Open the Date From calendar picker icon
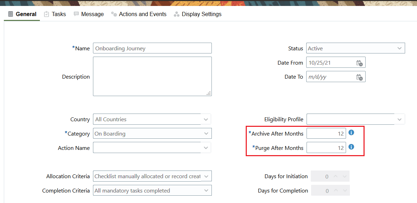Viewport: 417px width, 203px height. 359,63
